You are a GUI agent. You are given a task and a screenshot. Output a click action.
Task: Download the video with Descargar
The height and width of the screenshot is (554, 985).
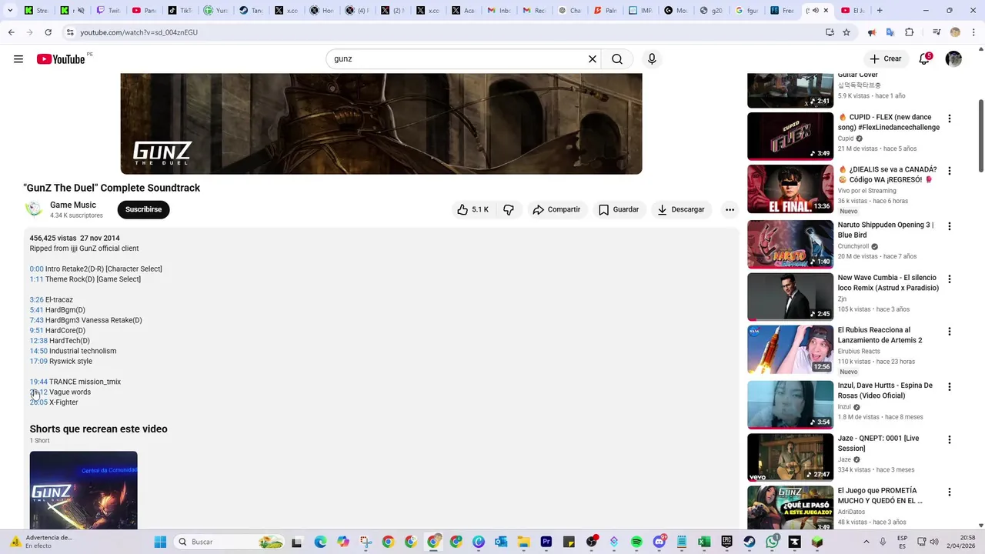pyautogui.click(x=681, y=209)
